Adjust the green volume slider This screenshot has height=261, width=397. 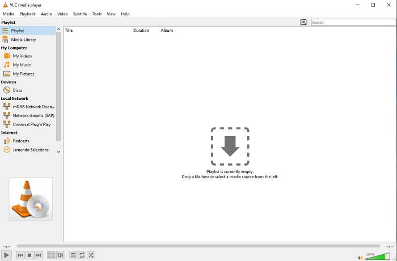pos(378,256)
